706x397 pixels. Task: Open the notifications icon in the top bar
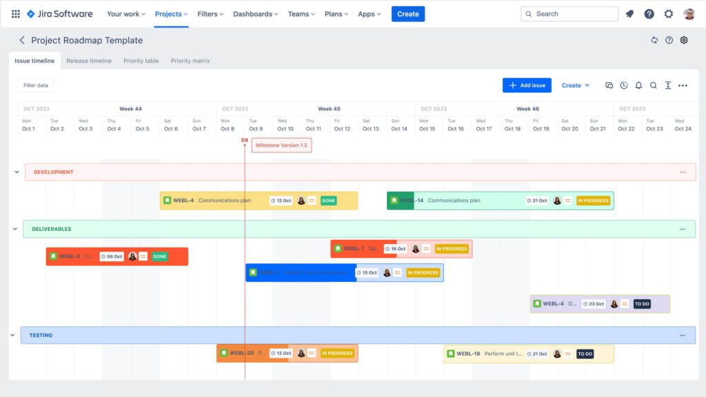click(629, 14)
